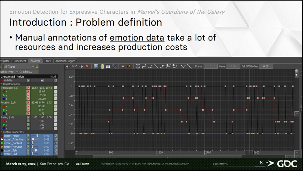Click the unify tangent diagonal nodes icon
This screenshot has width=303, height=171.
click(189, 66)
